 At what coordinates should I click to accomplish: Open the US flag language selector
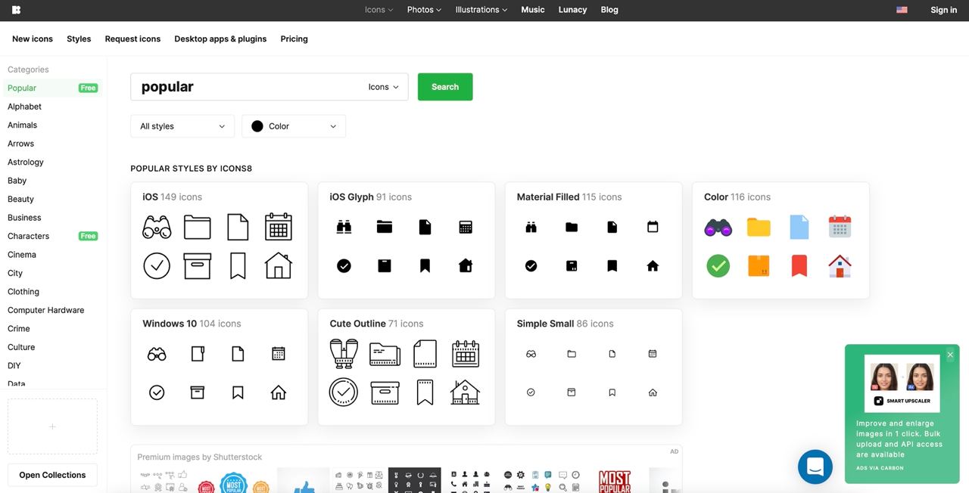click(902, 10)
